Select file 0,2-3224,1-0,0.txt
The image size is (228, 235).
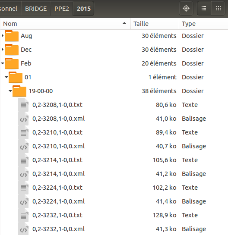point(57,188)
